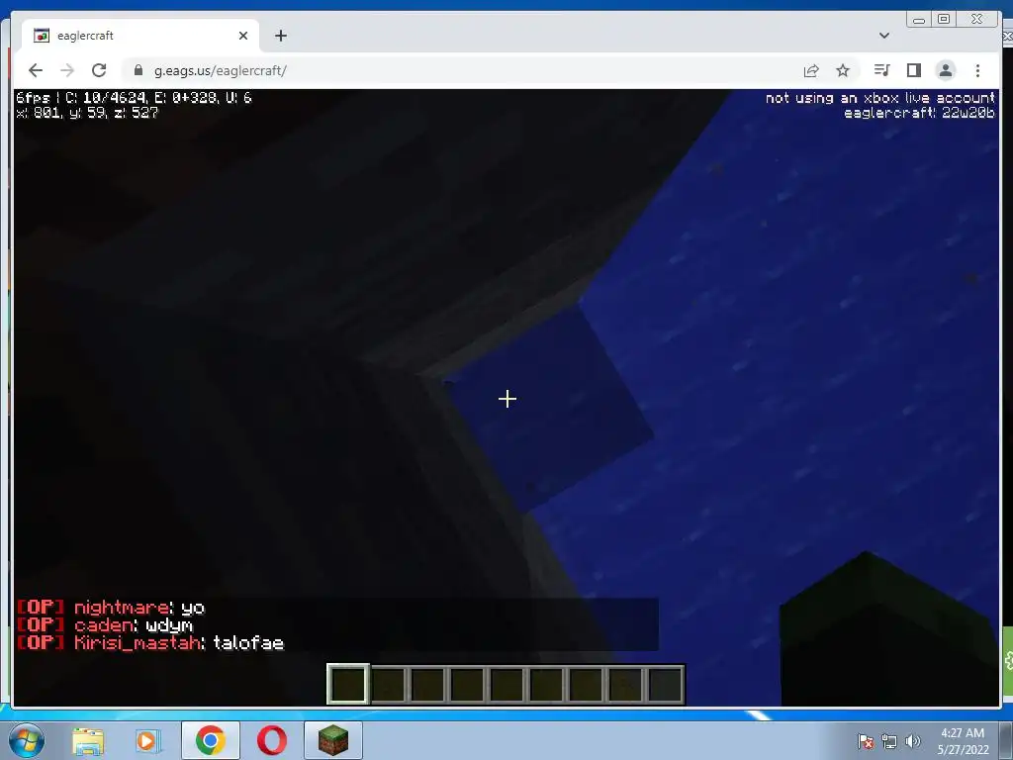Click the nightmare: yo chat message
Viewport: 1013px width, 760px height.
(x=111, y=608)
